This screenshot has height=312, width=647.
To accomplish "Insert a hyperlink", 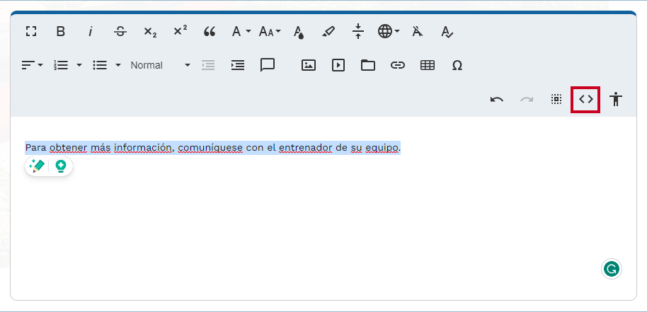I will (x=397, y=65).
